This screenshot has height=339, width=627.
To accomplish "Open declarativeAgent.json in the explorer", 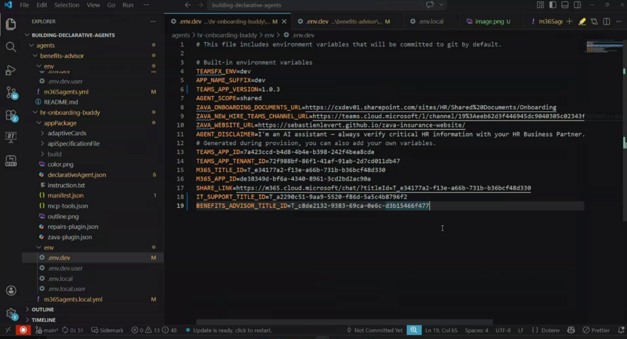I will (76, 174).
